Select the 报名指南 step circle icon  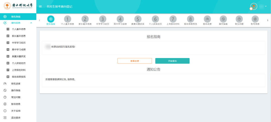[51, 19]
